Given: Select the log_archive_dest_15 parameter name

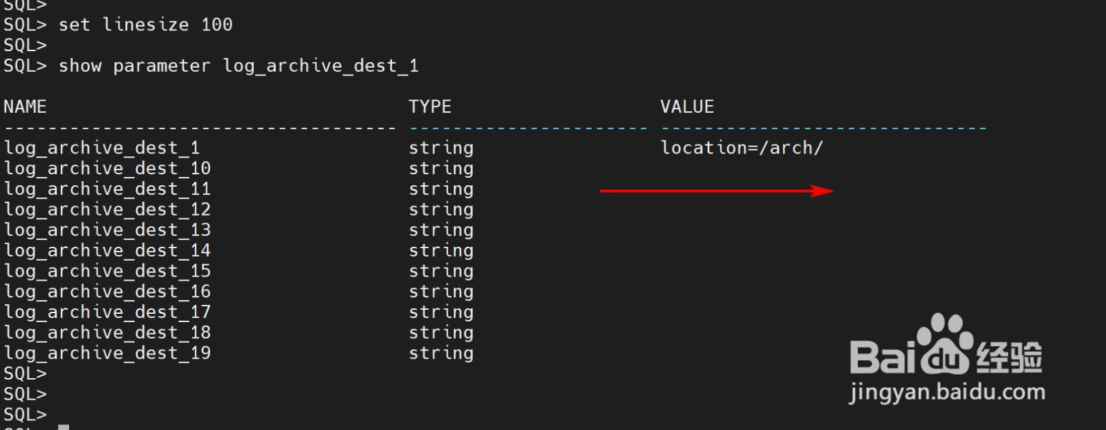Looking at the screenshot, I should [x=107, y=271].
